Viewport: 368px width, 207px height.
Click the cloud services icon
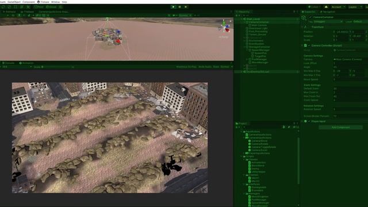[326, 7]
